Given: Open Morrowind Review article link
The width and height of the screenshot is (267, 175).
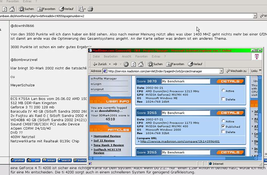Looking at the screenshot, I should pos(107,136).
